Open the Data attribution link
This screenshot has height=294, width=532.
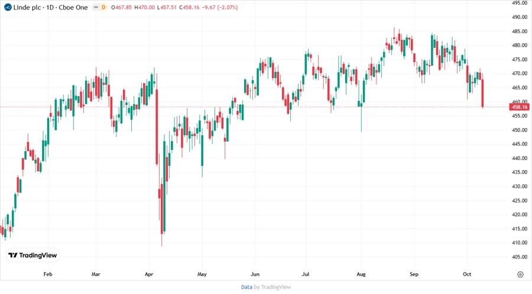246,287
